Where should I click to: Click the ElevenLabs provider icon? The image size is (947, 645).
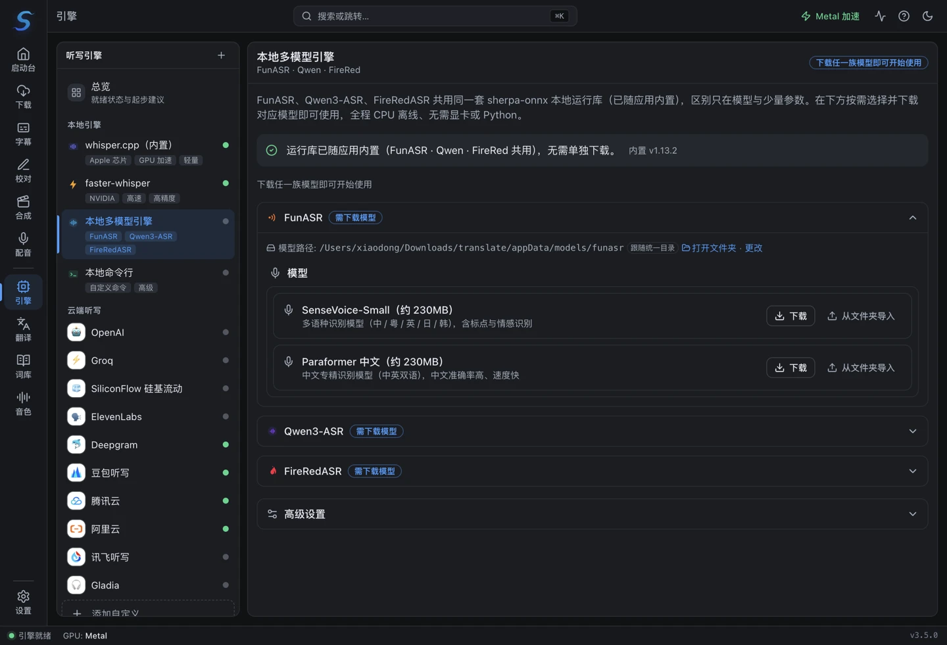76,416
